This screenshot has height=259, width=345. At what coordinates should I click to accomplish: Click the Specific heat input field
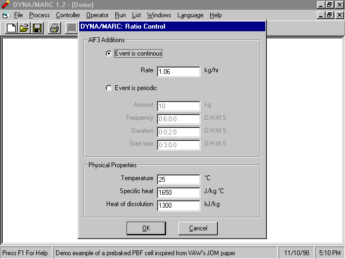pyautogui.click(x=178, y=193)
